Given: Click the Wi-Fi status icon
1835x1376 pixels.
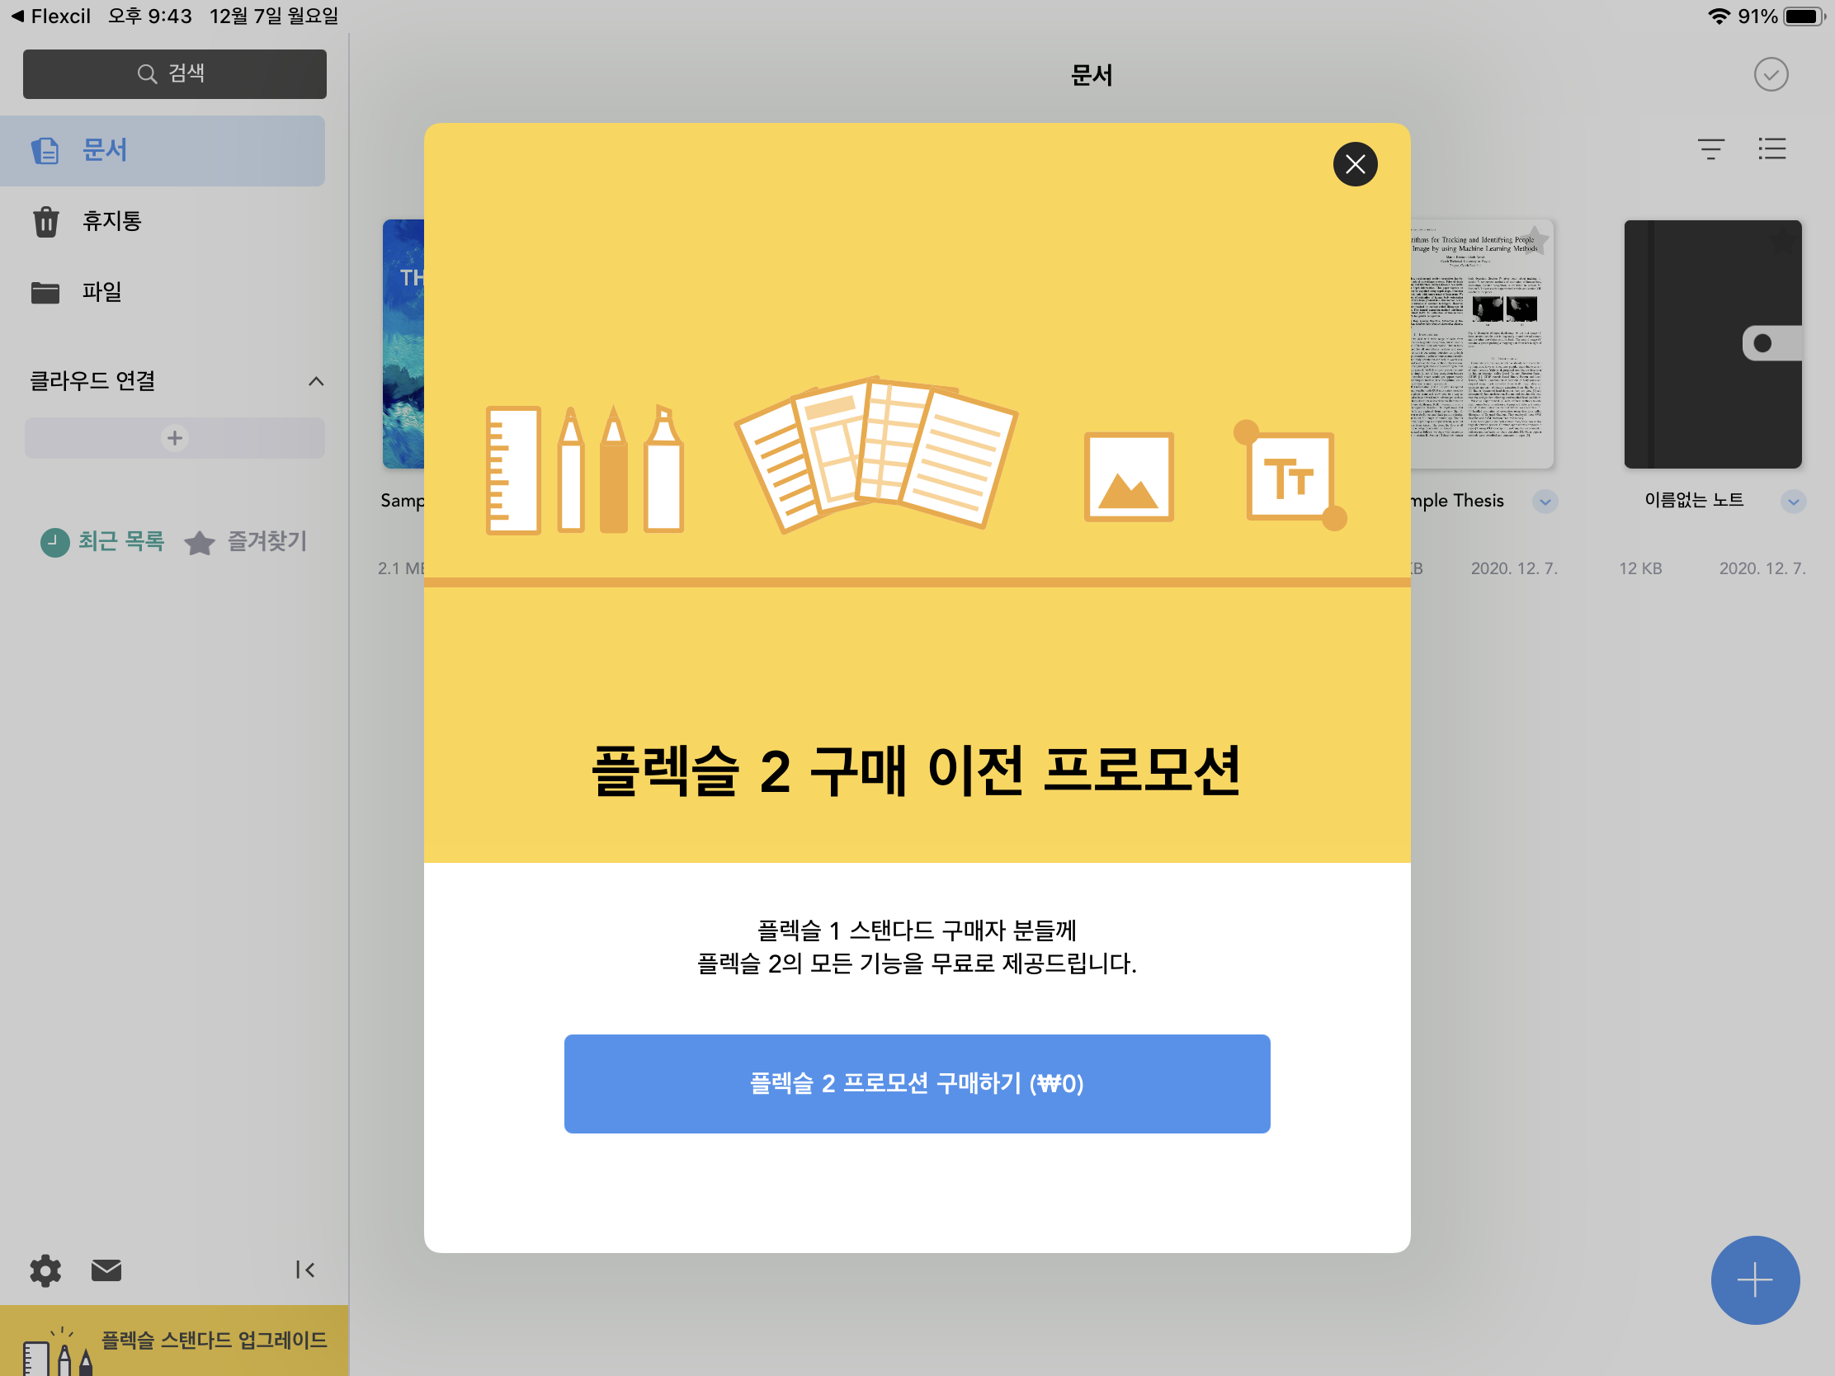Looking at the screenshot, I should tap(1718, 16).
